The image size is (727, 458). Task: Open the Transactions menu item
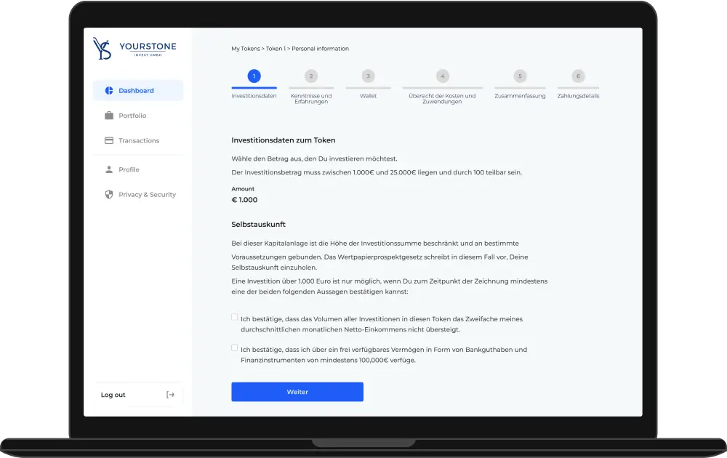(x=139, y=140)
